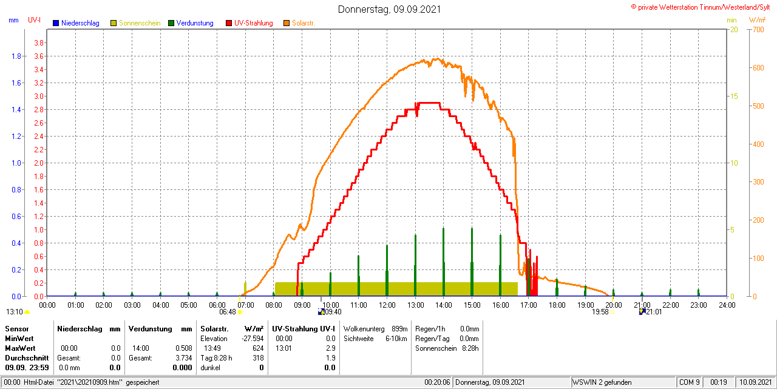
Task: Click the COM 9 status field
Action: click(690, 382)
